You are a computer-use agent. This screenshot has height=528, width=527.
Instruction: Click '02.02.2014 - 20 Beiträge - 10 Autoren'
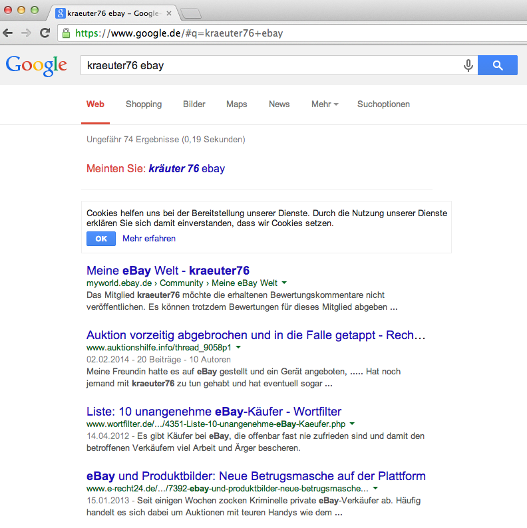159,360
